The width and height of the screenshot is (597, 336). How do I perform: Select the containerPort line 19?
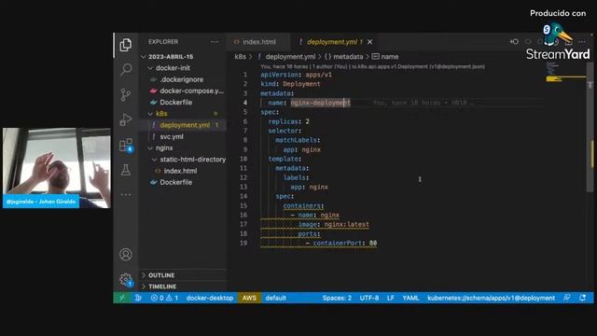pyautogui.click(x=341, y=243)
